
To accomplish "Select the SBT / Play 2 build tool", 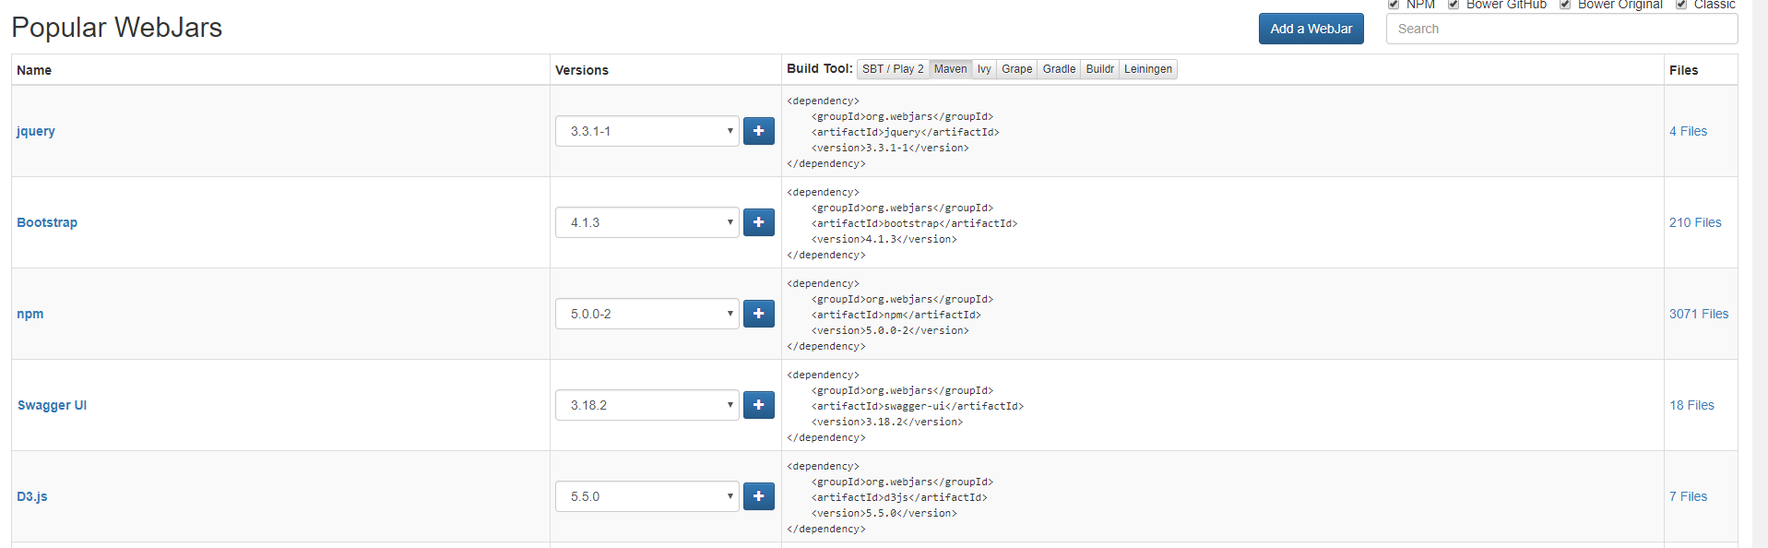I will point(893,69).
